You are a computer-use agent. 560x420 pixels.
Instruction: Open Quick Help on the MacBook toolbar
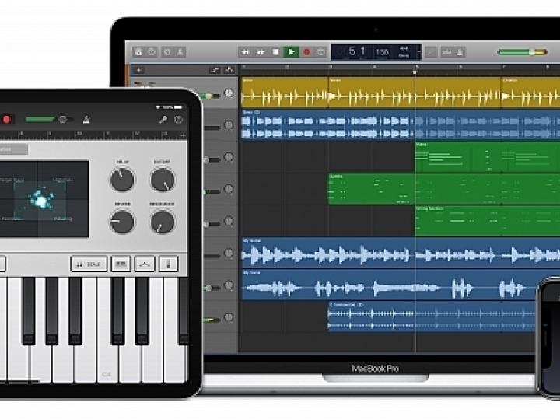tap(152, 52)
